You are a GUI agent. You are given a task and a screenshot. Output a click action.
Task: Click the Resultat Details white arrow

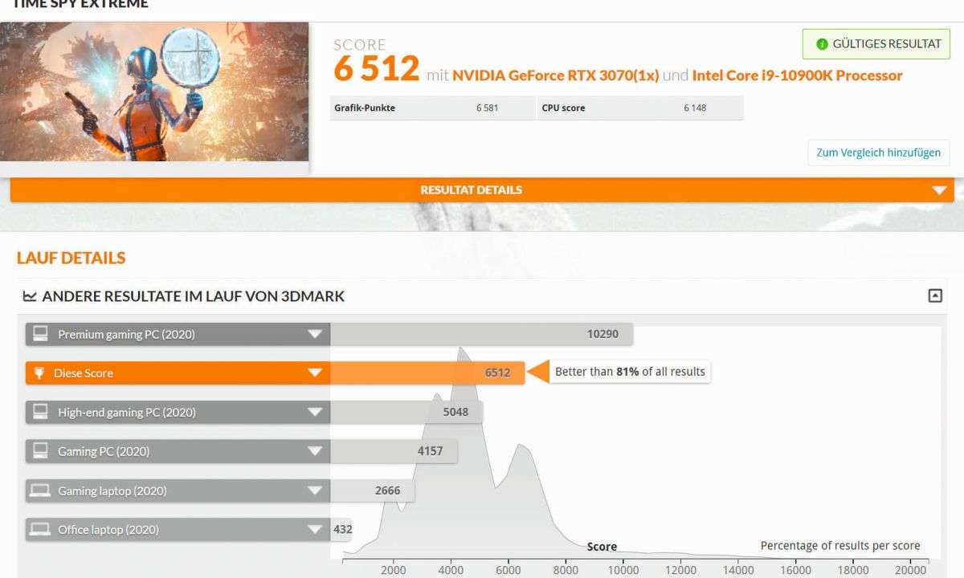tap(939, 190)
